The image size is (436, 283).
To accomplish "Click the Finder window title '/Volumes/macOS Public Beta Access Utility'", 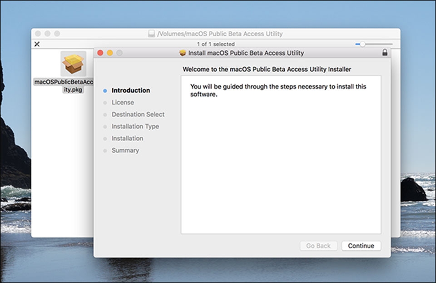I will (220, 34).
